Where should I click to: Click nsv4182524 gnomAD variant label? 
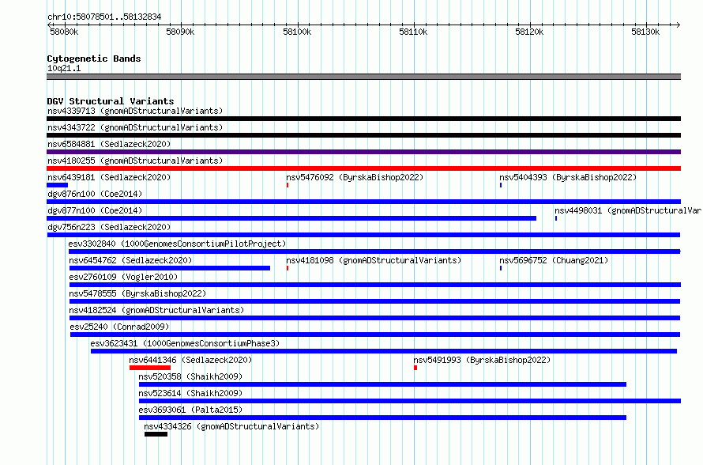[x=156, y=310]
